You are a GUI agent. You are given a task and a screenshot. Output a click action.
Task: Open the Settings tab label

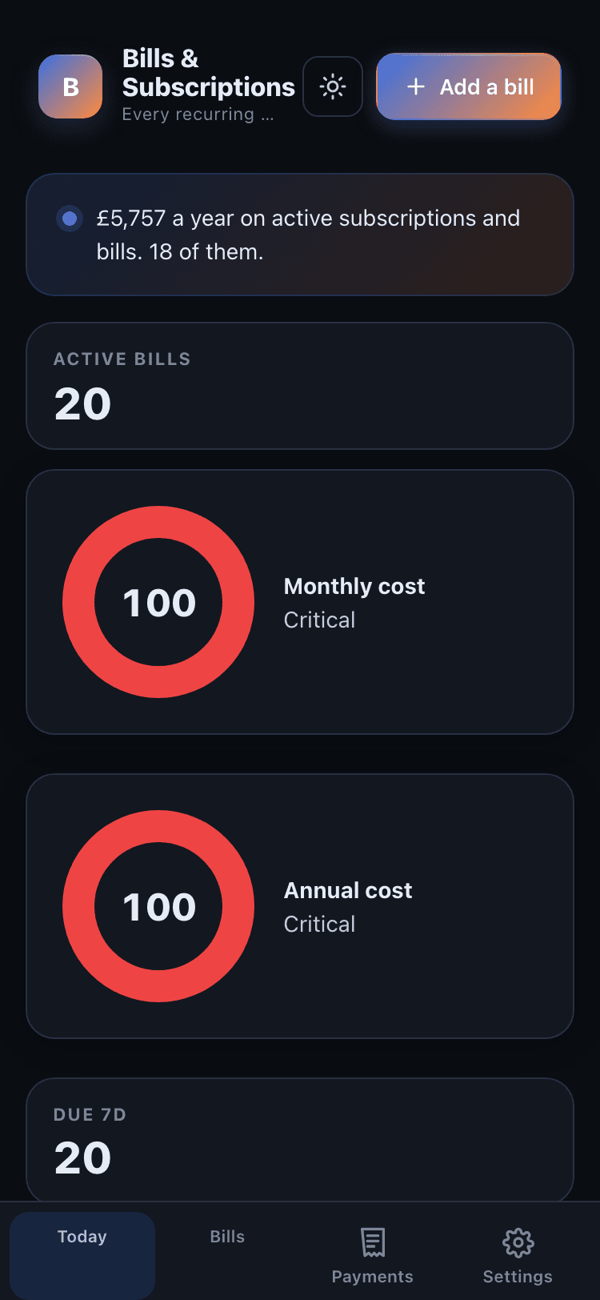[518, 1277]
